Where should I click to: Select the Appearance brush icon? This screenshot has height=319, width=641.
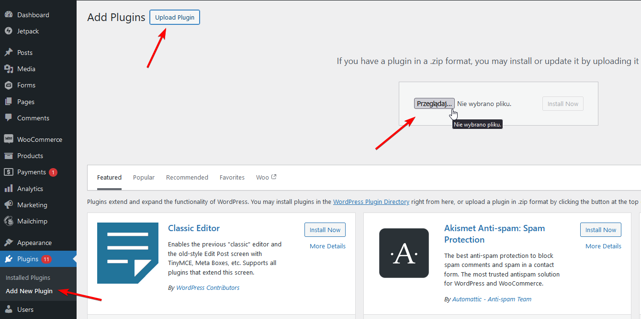pyautogui.click(x=9, y=242)
